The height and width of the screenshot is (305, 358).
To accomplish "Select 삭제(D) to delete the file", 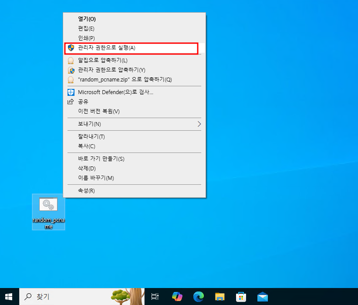I will point(87,169).
